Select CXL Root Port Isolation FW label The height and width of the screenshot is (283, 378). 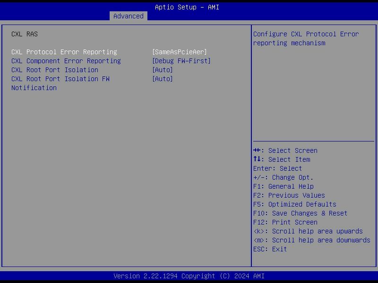pos(60,83)
